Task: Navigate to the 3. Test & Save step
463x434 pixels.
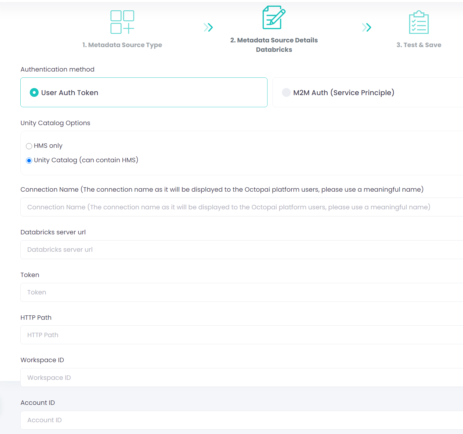Action: [419, 45]
